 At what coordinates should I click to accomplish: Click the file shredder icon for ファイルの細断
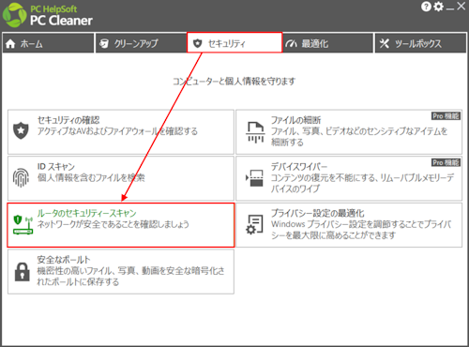255,132
